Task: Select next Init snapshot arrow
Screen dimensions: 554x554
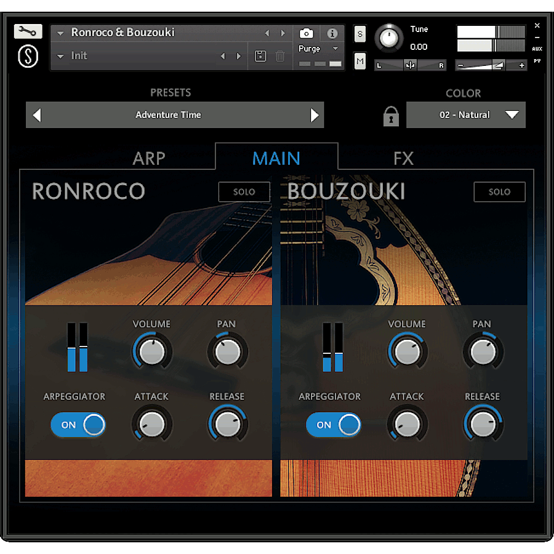Action: pos(238,56)
